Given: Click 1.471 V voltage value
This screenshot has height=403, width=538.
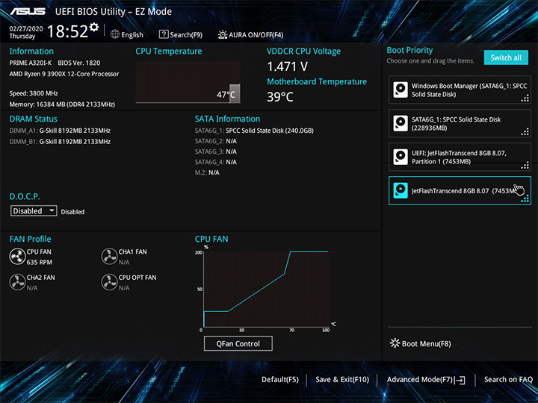Looking at the screenshot, I should 288,66.
